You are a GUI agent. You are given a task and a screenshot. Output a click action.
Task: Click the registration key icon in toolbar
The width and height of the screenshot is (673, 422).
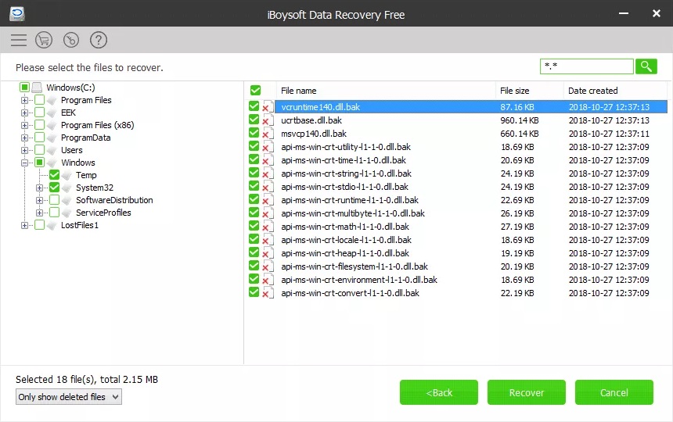coord(71,40)
